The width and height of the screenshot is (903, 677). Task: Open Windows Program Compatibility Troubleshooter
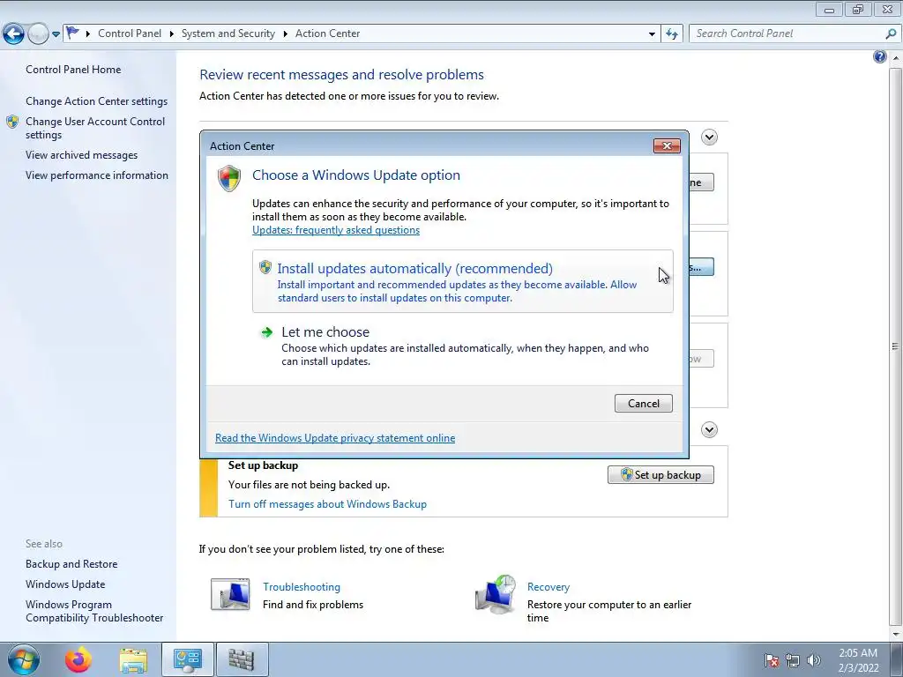[x=94, y=611]
